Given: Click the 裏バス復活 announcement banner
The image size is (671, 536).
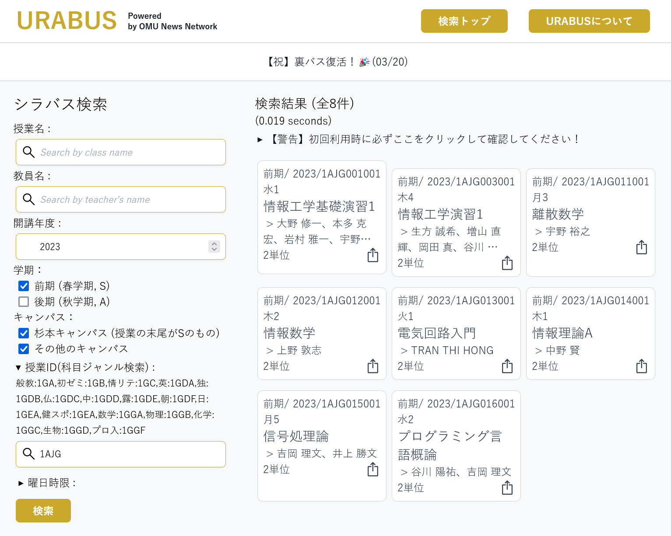Looking at the screenshot, I should click(335, 62).
